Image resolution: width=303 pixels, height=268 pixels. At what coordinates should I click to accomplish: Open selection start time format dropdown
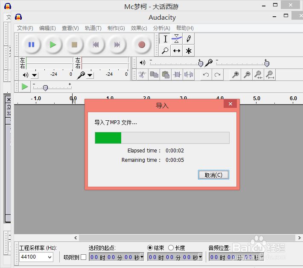pyautogui.click(x=142, y=257)
